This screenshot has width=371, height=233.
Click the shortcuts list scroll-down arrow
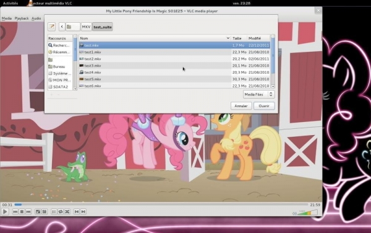click(x=75, y=89)
